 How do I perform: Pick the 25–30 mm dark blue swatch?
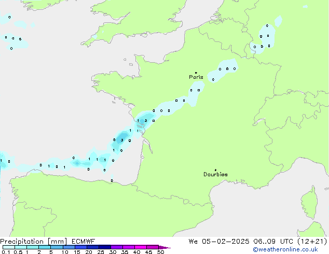tap(104, 247)
